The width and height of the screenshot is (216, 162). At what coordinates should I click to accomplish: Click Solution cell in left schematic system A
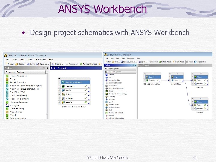pos(75,98)
